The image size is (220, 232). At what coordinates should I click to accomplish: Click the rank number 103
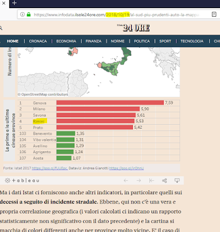(23, 133)
